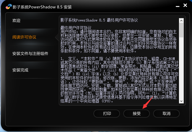Click the PowerShadow logo icon in title bar

pos(9,7)
